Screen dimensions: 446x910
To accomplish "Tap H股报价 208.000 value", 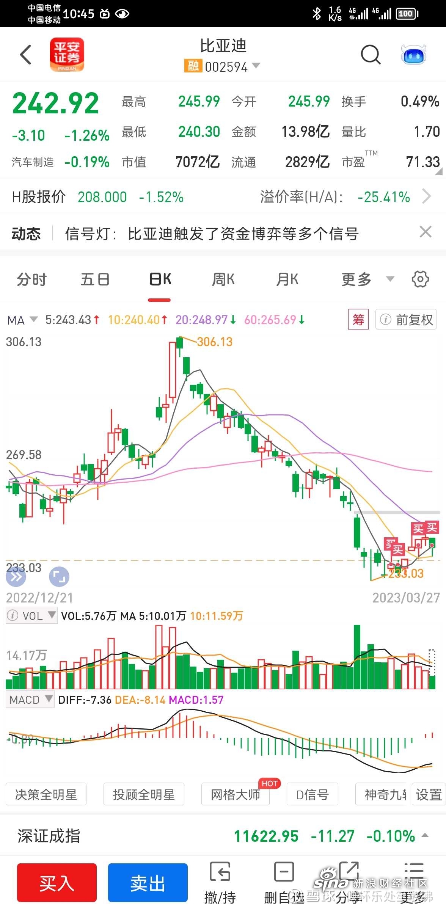I will [x=102, y=197].
